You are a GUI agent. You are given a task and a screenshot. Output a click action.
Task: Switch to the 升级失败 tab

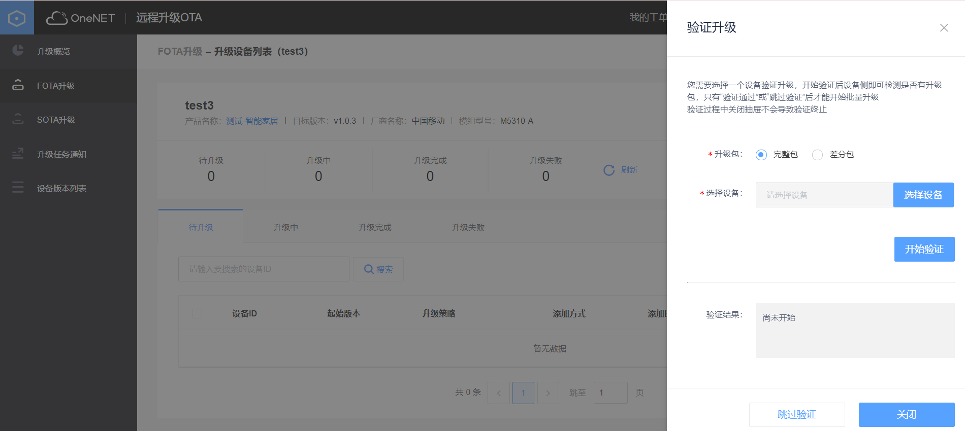[468, 227]
